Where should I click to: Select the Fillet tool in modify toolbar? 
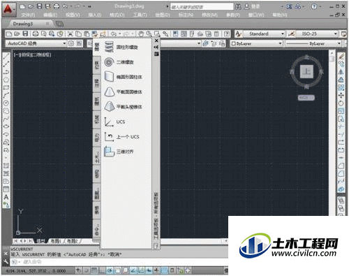click(x=341, y=173)
